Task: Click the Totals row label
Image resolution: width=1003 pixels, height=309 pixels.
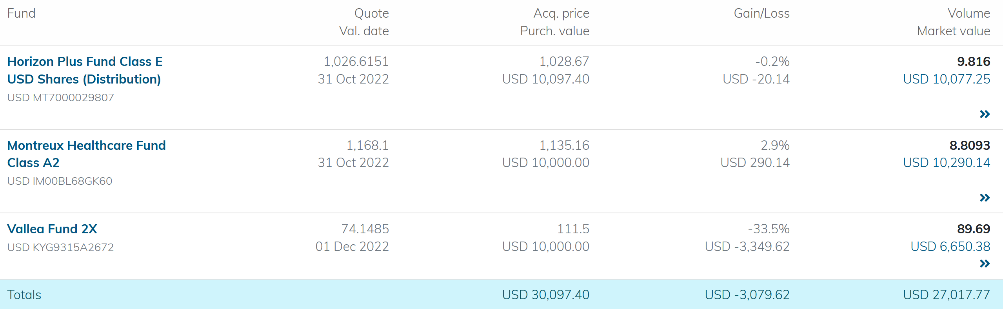Action: point(24,295)
